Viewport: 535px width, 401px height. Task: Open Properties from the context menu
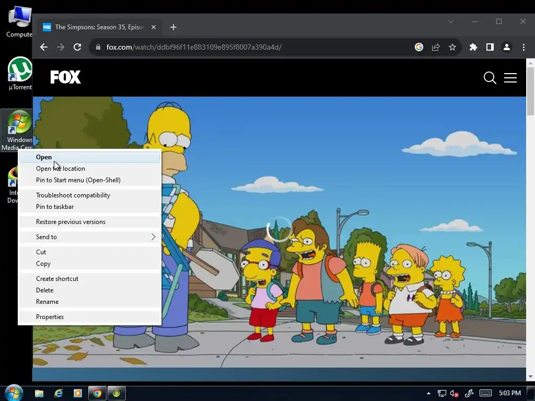pyautogui.click(x=89, y=317)
